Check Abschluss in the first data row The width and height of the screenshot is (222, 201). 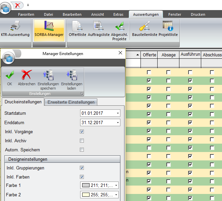(x=212, y=72)
